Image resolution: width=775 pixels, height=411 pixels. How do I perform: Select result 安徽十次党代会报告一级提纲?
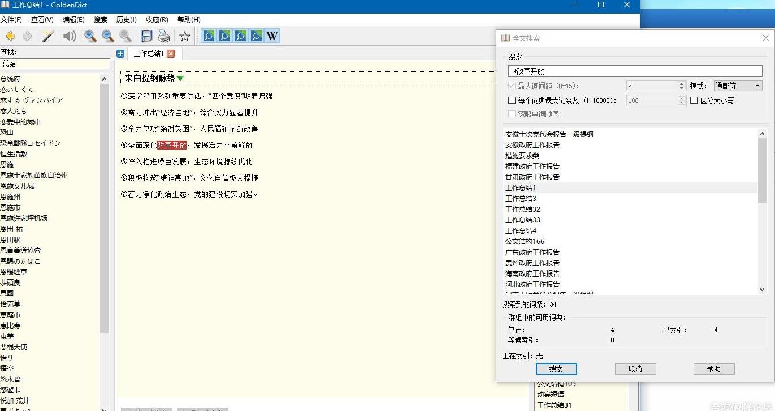(x=549, y=134)
